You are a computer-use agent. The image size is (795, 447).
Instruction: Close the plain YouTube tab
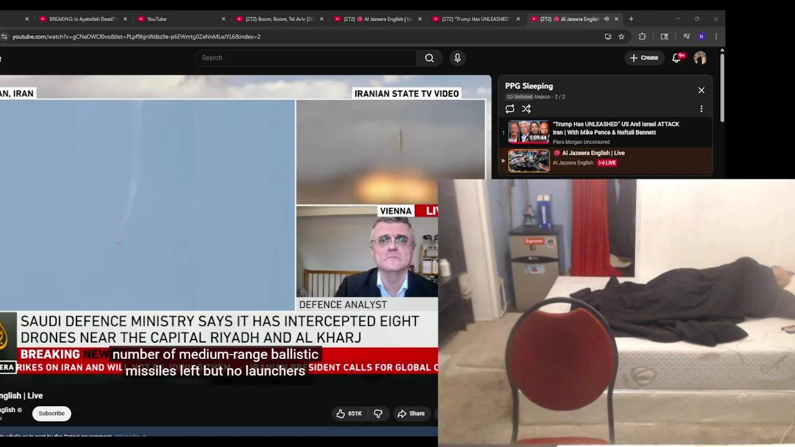[224, 19]
